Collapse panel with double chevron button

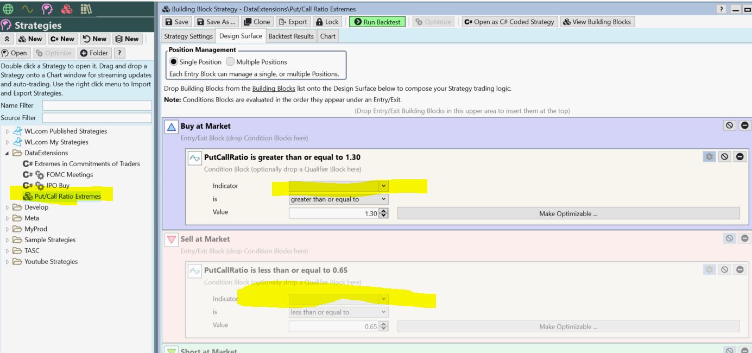[8, 39]
